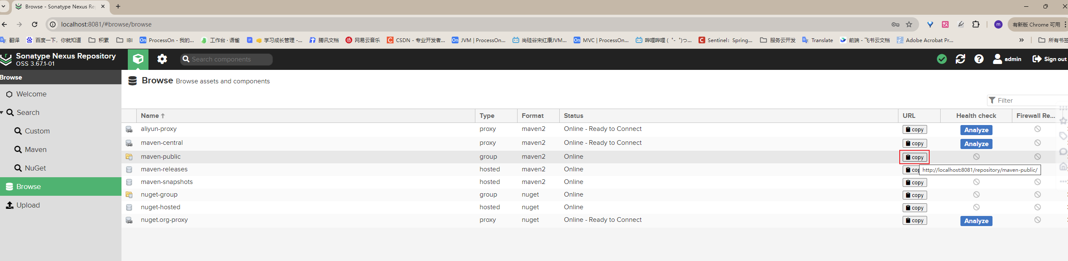The width and height of the screenshot is (1068, 261).
Task: Select Browse in the sidebar
Action: point(61,186)
